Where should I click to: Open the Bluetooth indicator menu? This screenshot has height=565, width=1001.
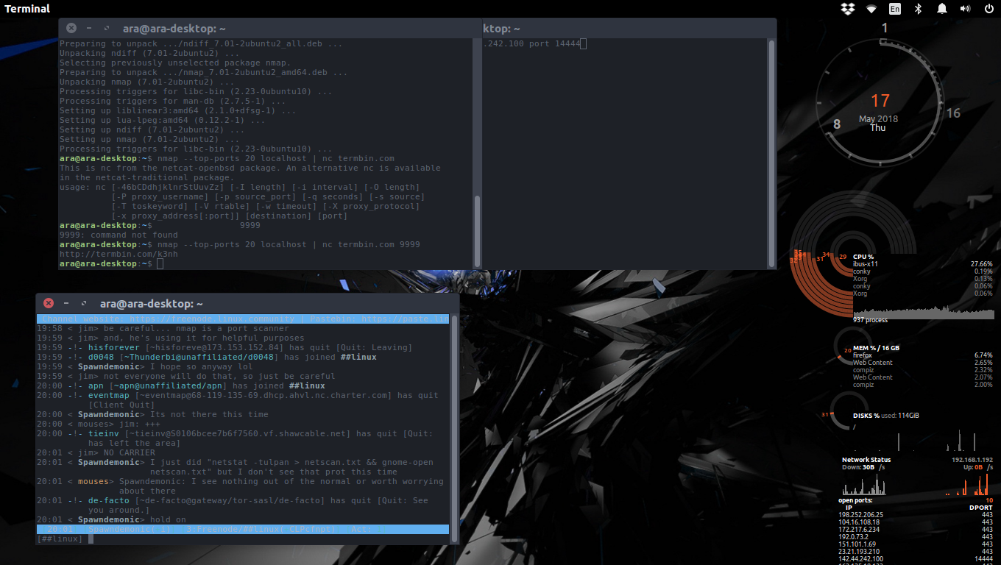918,9
